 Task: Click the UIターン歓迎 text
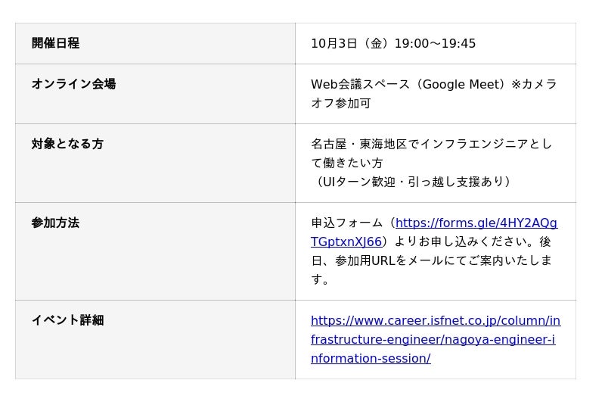pos(357,182)
